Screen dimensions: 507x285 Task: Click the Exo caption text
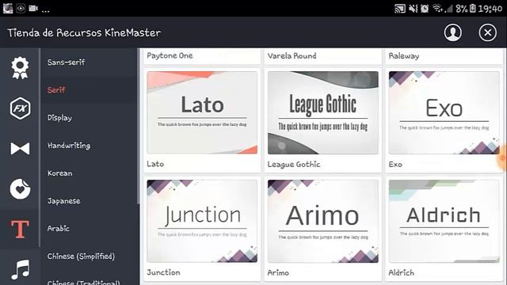(x=395, y=164)
